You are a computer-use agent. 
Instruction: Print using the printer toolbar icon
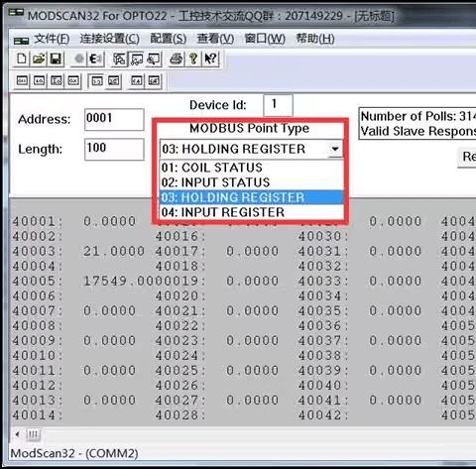pyautogui.click(x=176, y=59)
